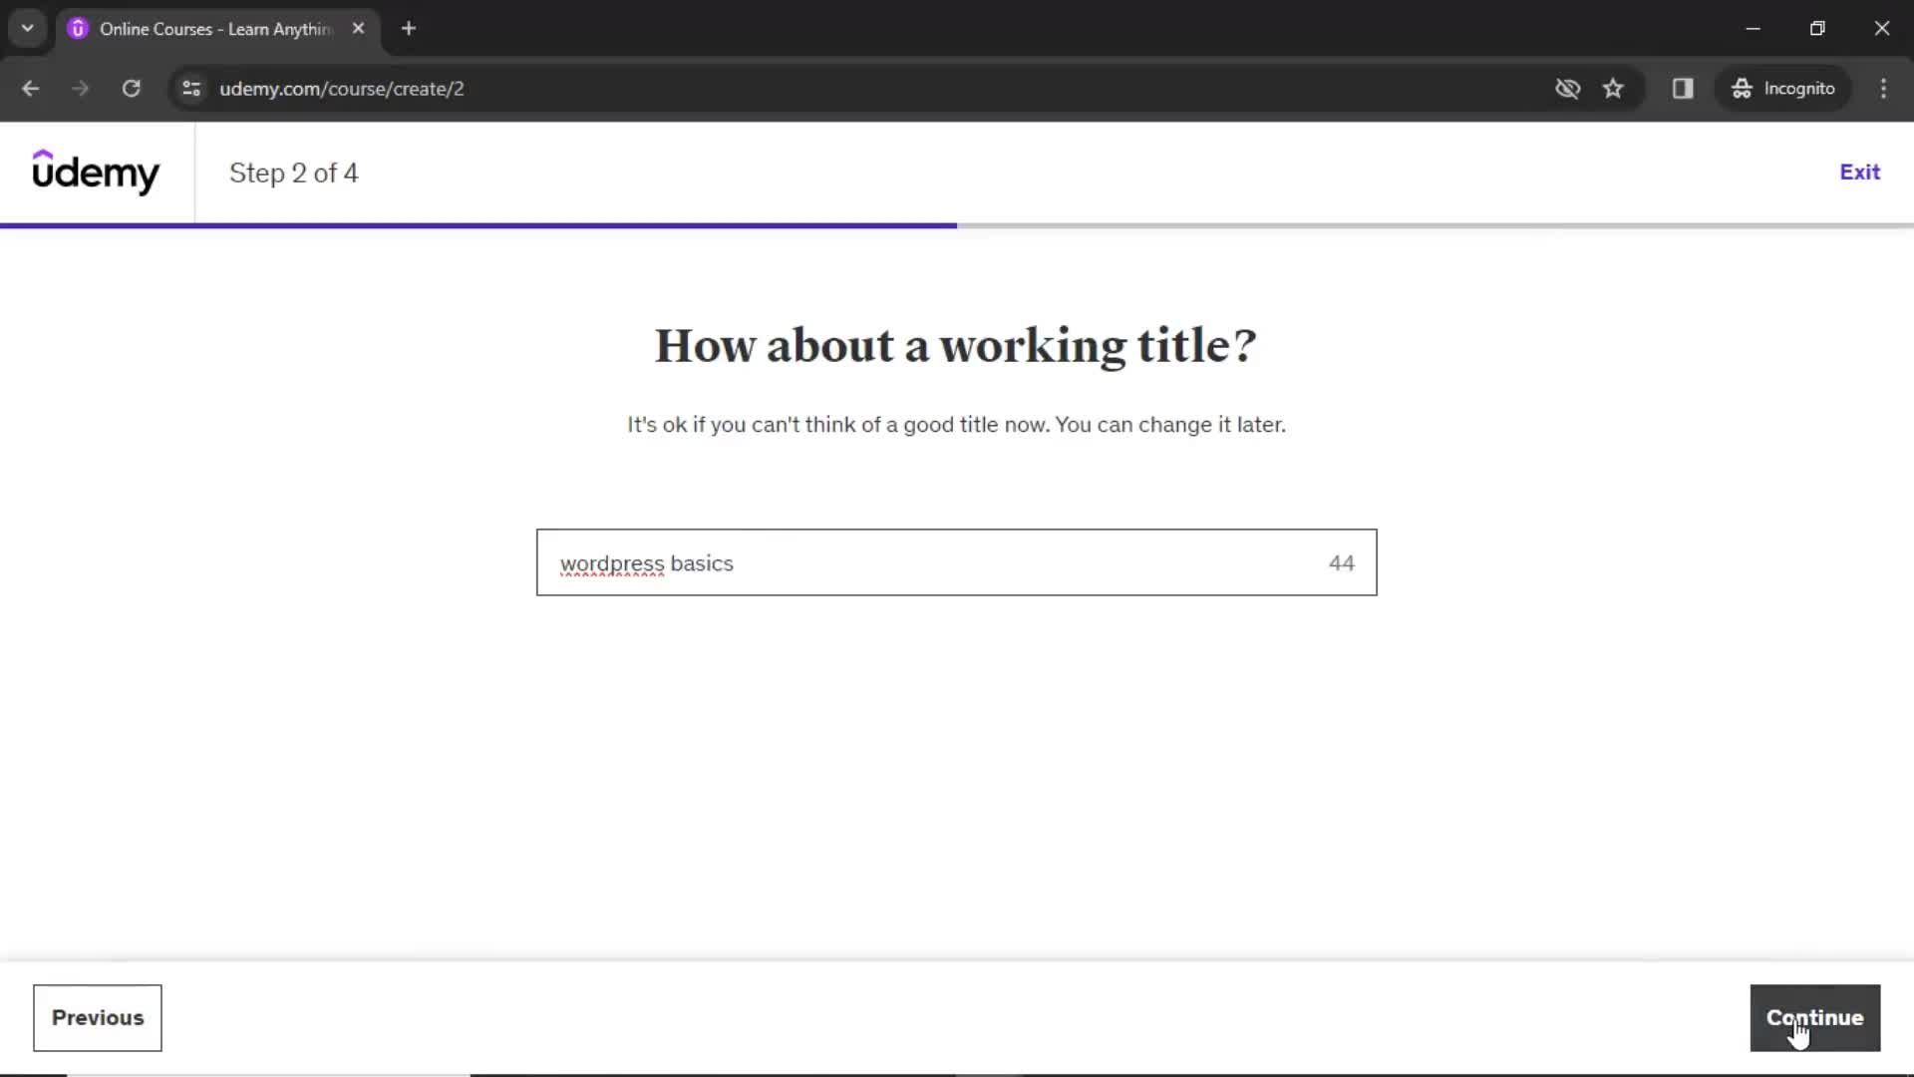Select the 'Exit' link

1859,171
